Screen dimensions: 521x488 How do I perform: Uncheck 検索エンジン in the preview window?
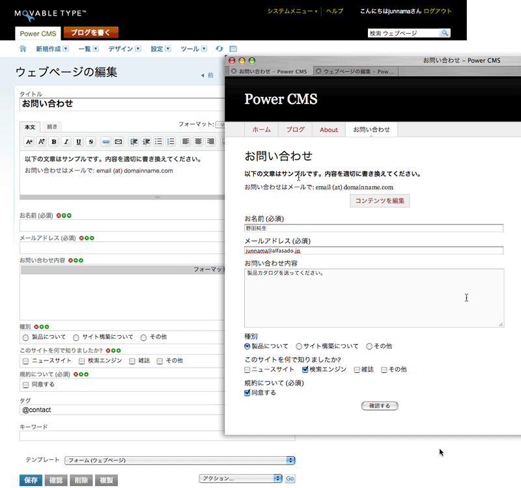pos(305,370)
